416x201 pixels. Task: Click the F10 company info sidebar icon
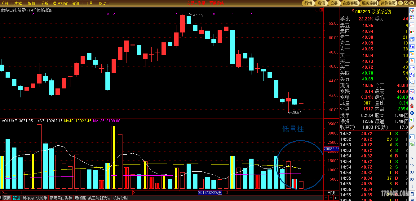(x=412, y=46)
